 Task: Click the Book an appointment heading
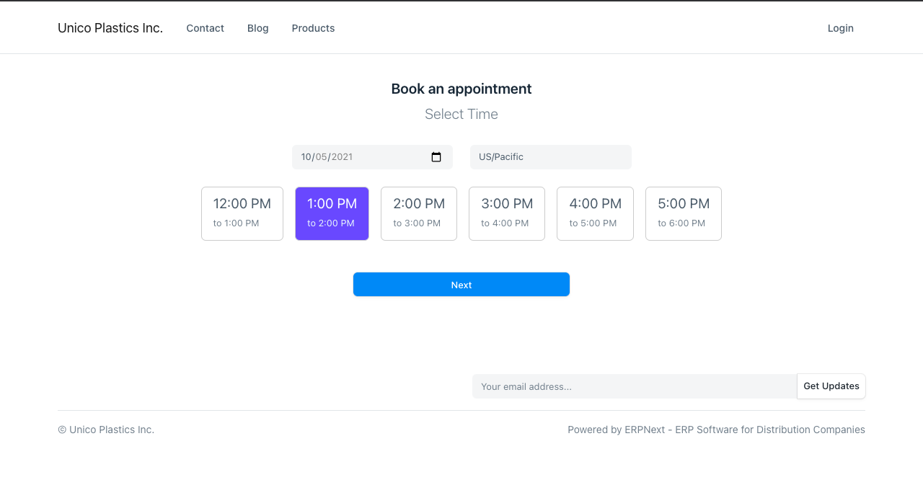tap(461, 89)
